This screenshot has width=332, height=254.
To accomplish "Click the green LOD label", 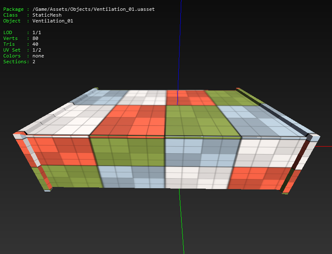I will point(7,32).
